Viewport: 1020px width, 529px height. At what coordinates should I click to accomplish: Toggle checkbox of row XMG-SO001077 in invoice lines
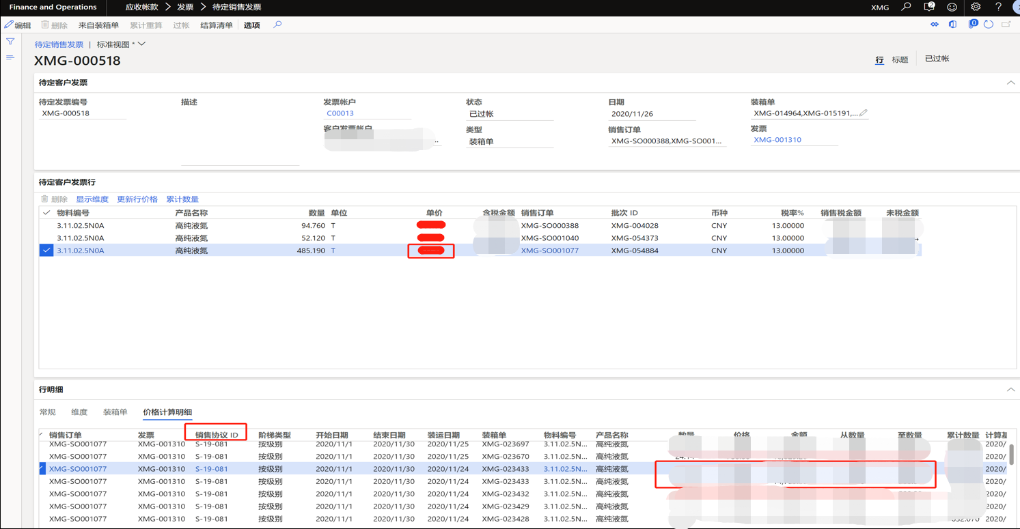tap(46, 251)
